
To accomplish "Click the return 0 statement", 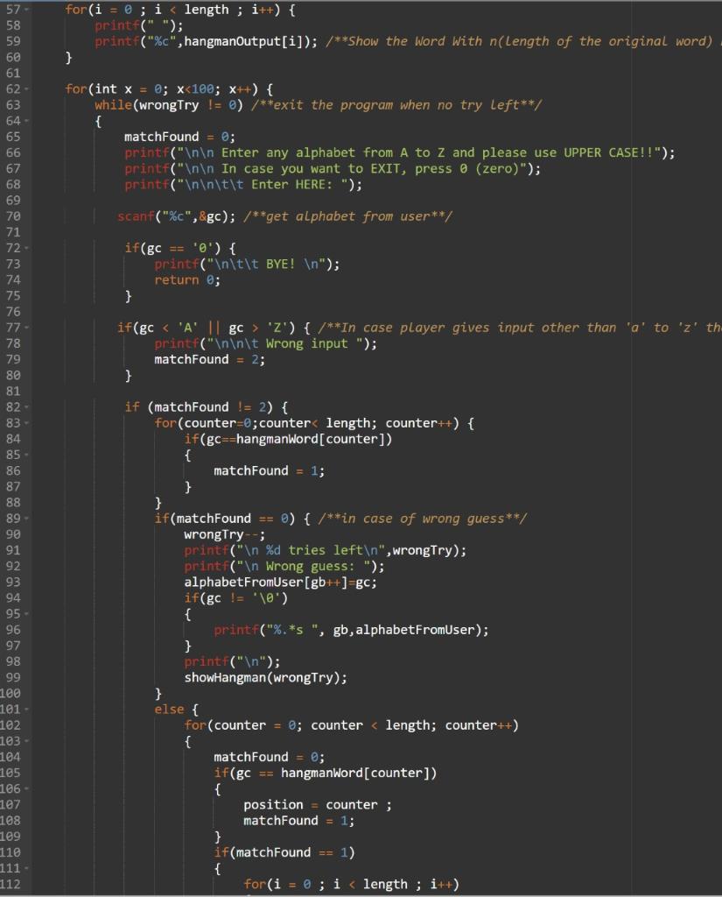I will (x=188, y=279).
